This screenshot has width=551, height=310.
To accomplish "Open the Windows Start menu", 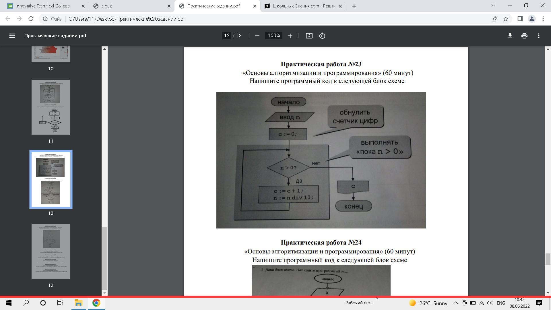I will point(9,303).
